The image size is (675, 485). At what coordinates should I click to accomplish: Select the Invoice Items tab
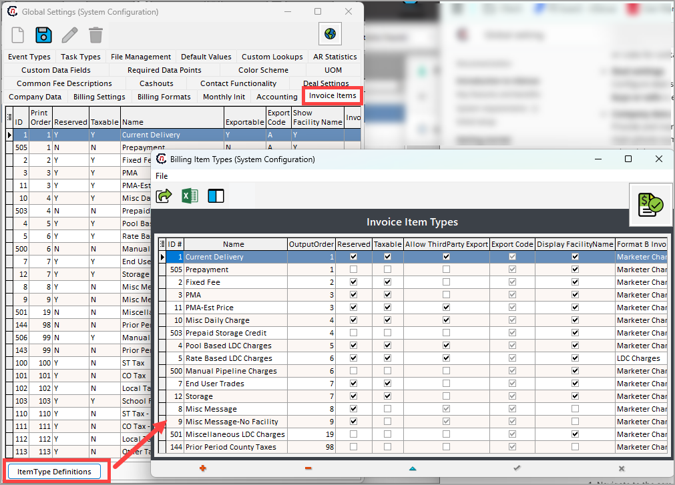point(332,95)
